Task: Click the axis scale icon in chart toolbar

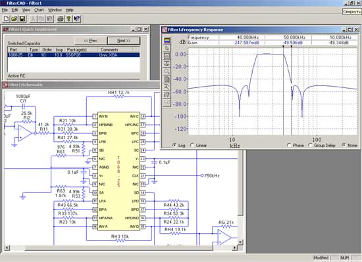Action: tap(167, 95)
